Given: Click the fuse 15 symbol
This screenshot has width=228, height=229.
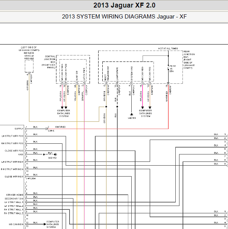Looking at the screenshot, I should tap(168, 68).
